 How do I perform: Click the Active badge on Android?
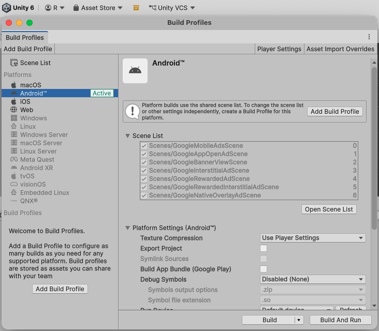pyautogui.click(x=102, y=93)
